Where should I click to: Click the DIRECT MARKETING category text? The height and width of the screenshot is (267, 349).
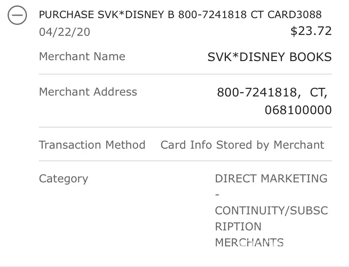(271, 179)
